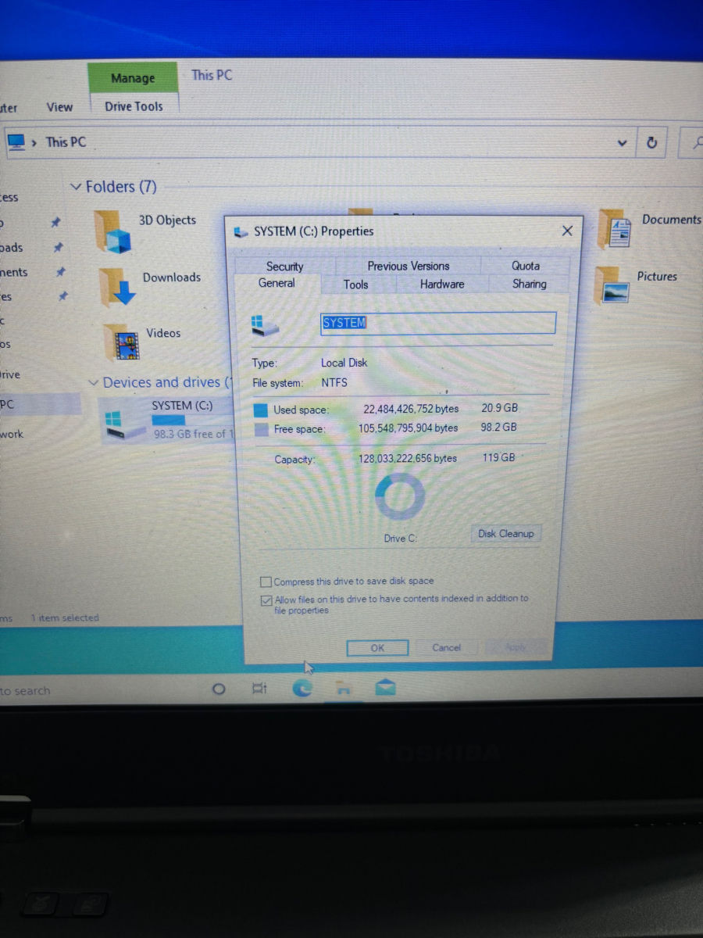Viewport: 703px width, 938px height.
Task: Open the Mail app from taskbar
Action: [385, 688]
